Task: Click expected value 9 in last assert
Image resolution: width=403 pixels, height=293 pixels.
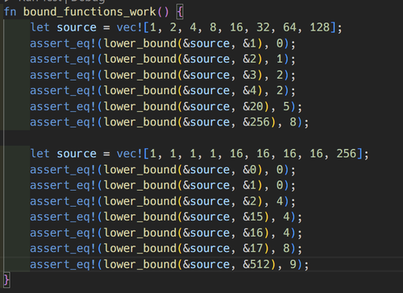Action: pos(293,264)
